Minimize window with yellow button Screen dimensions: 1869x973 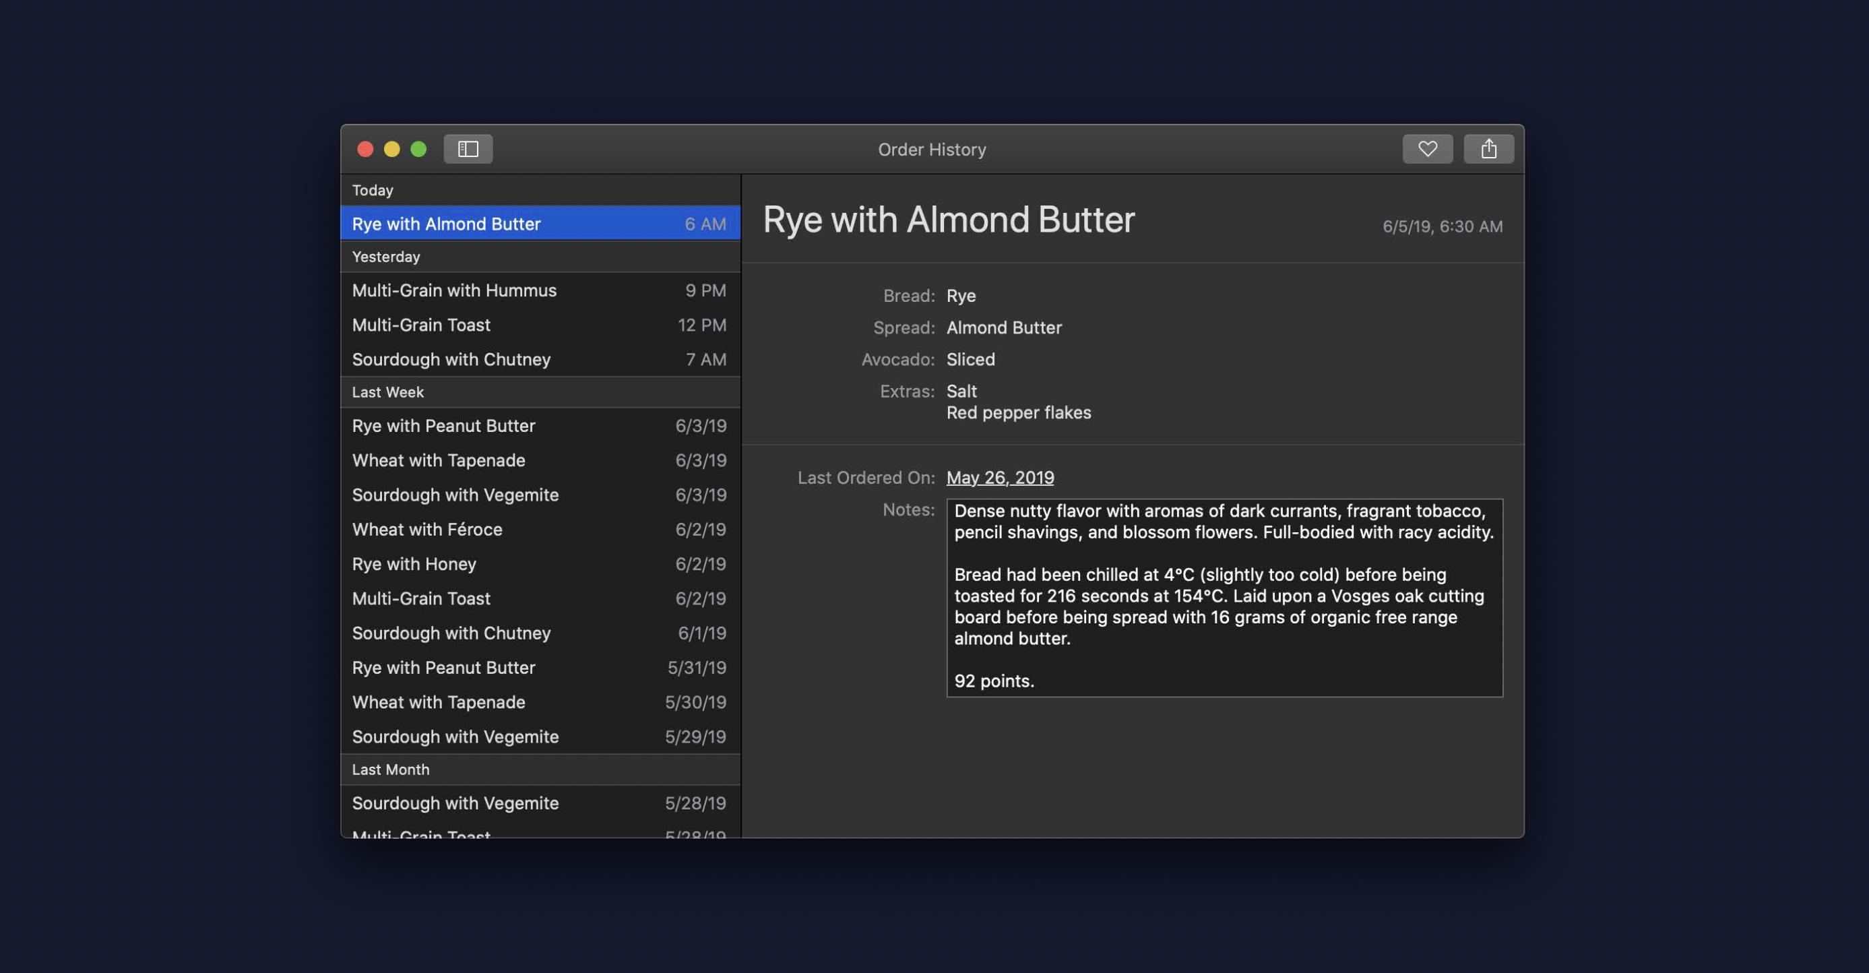[392, 149]
